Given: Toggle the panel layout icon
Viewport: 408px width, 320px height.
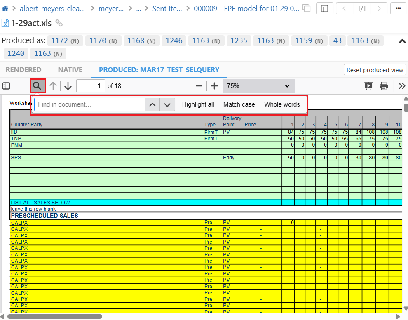Looking at the screenshot, I should click(324, 9).
